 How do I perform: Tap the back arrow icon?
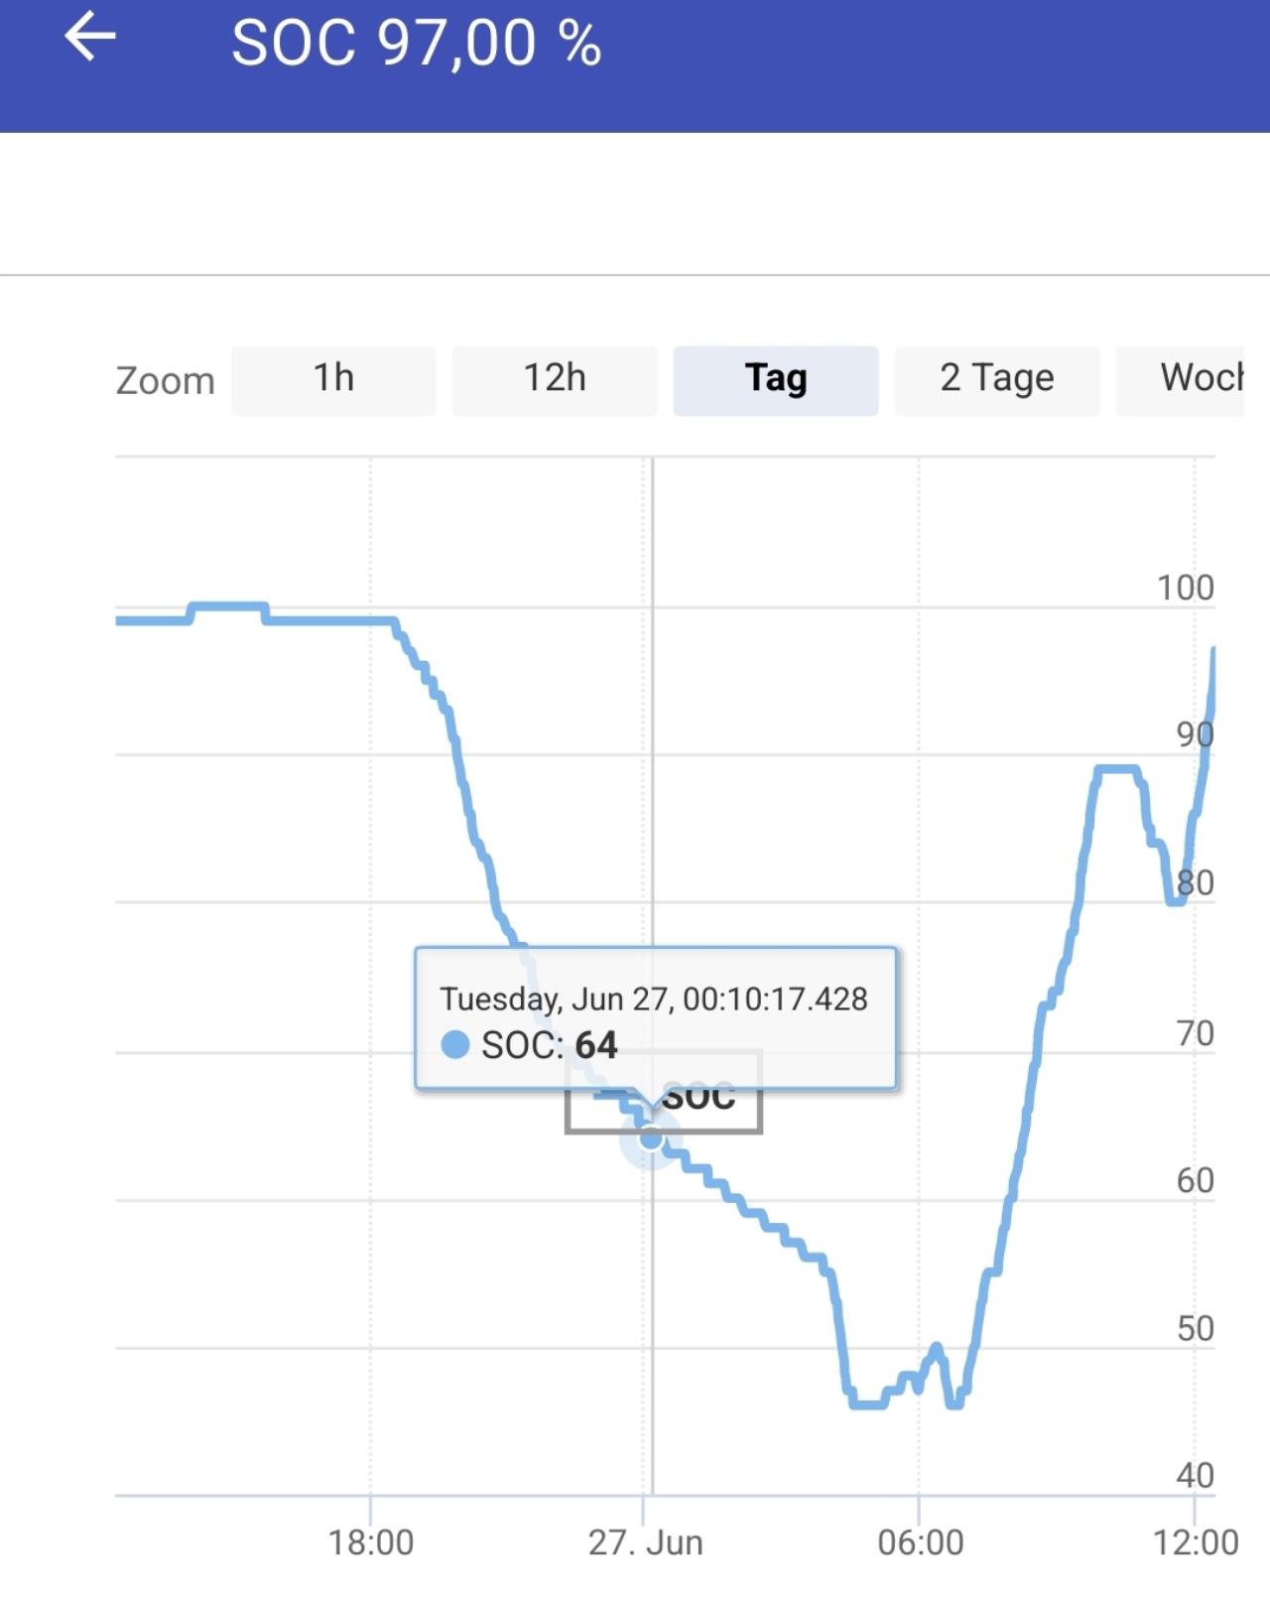point(90,39)
